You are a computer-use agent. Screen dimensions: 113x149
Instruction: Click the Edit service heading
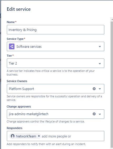click(x=19, y=9)
